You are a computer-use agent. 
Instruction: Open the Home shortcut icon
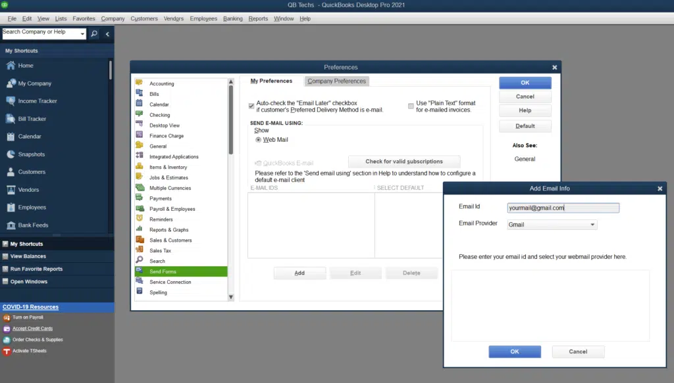tap(11, 66)
